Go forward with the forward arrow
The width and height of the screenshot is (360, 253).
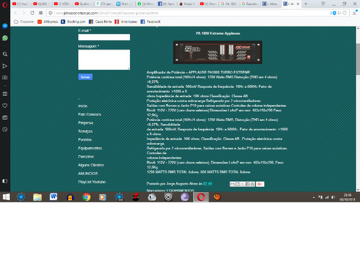pos(24,13)
